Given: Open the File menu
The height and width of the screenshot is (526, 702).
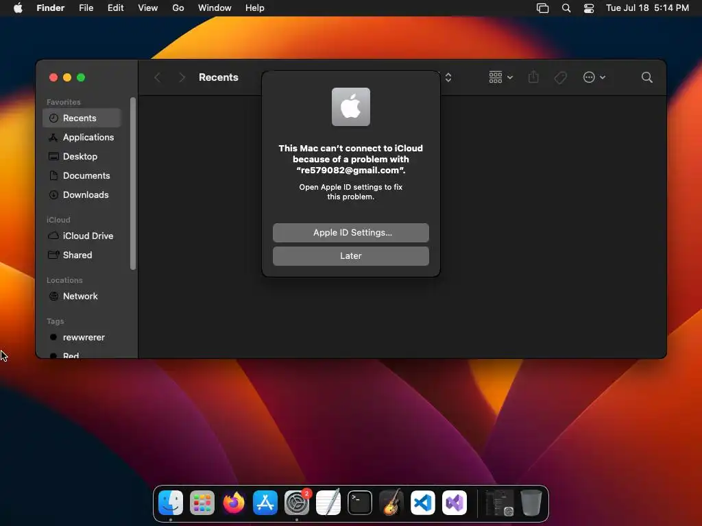Looking at the screenshot, I should [86, 8].
